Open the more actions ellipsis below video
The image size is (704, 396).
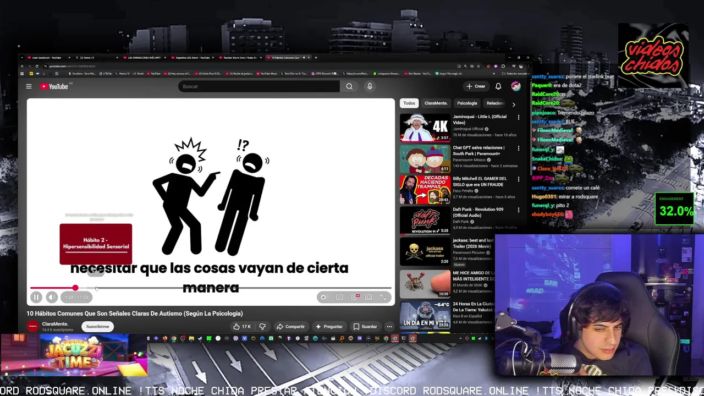coord(389,327)
